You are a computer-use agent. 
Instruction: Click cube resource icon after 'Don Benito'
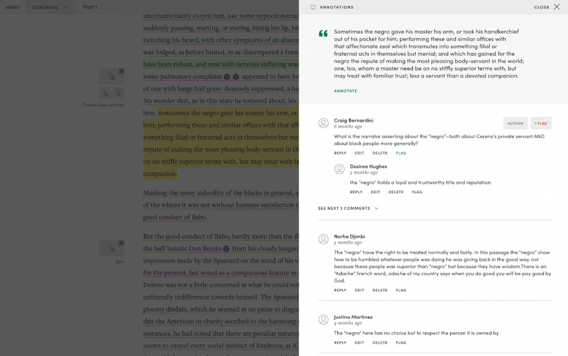coord(226,249)
